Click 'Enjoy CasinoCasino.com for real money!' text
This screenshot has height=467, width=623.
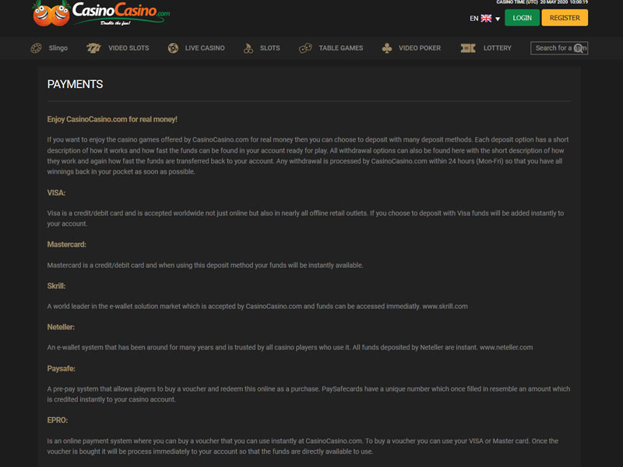(x=112, y=120)
